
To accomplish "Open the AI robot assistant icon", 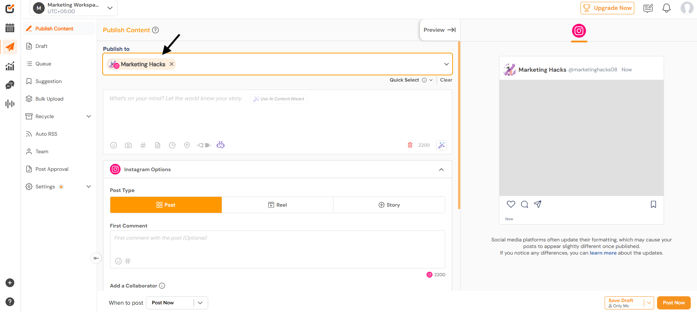I will (x=221, y=145).
